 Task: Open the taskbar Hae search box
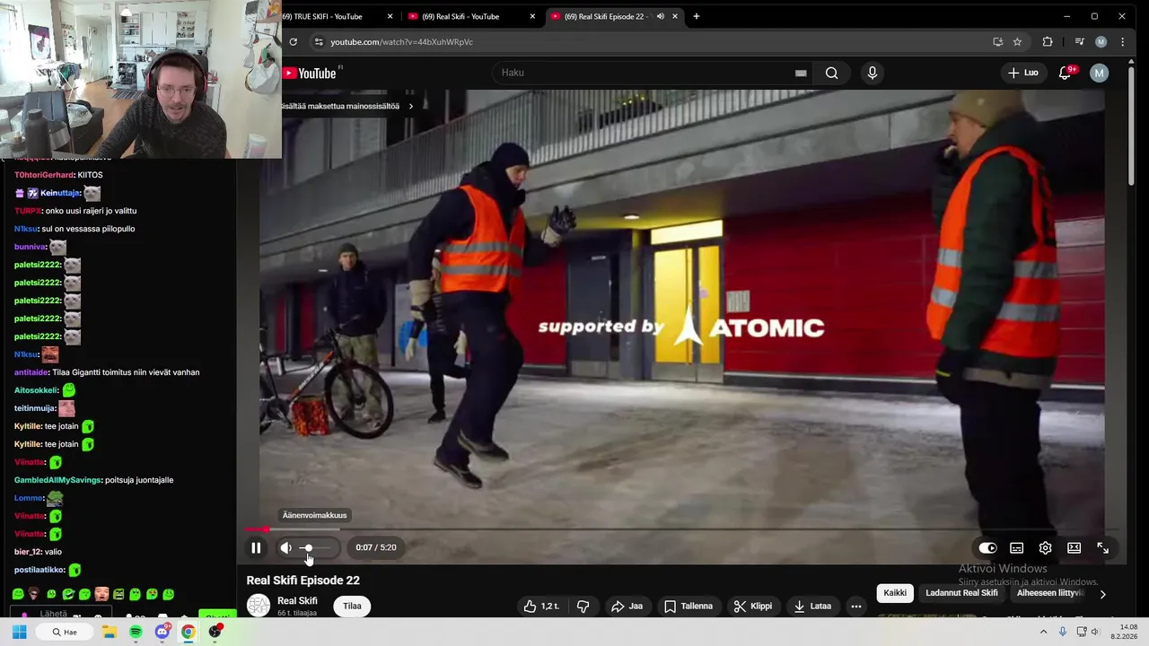pos(65,632)
